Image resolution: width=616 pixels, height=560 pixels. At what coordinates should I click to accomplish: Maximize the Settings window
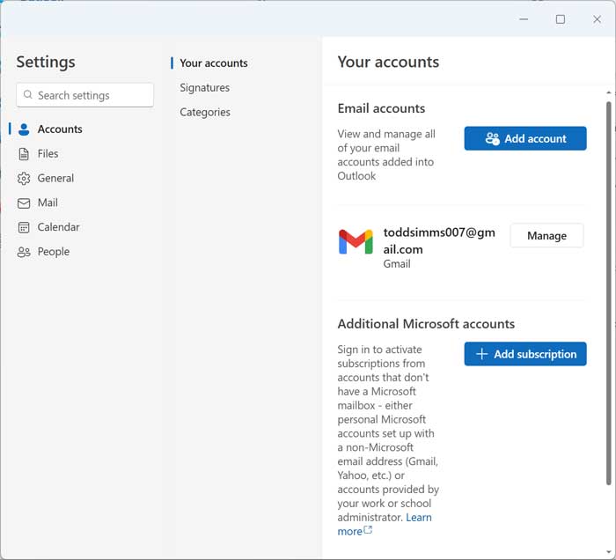pos(561,19)
